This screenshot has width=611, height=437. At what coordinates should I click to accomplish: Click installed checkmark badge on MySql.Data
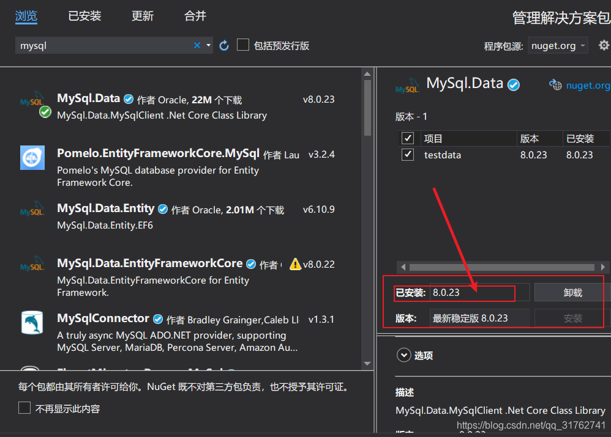coord(45,112)
